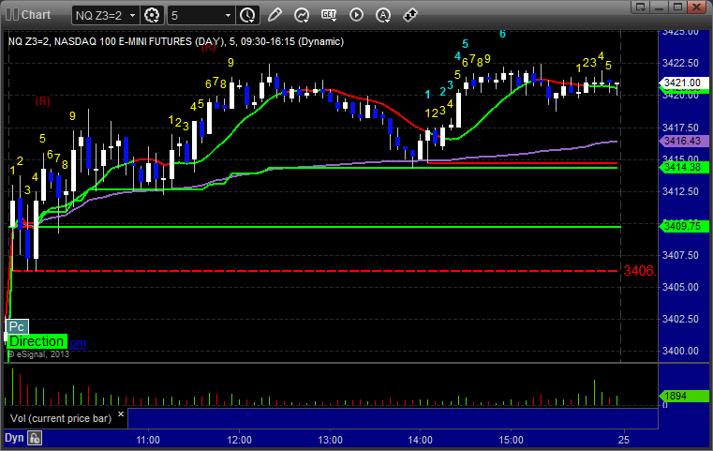This screenshot has height=451, width=713.
Task: Click the red 3406 line label
Action: 639,271
